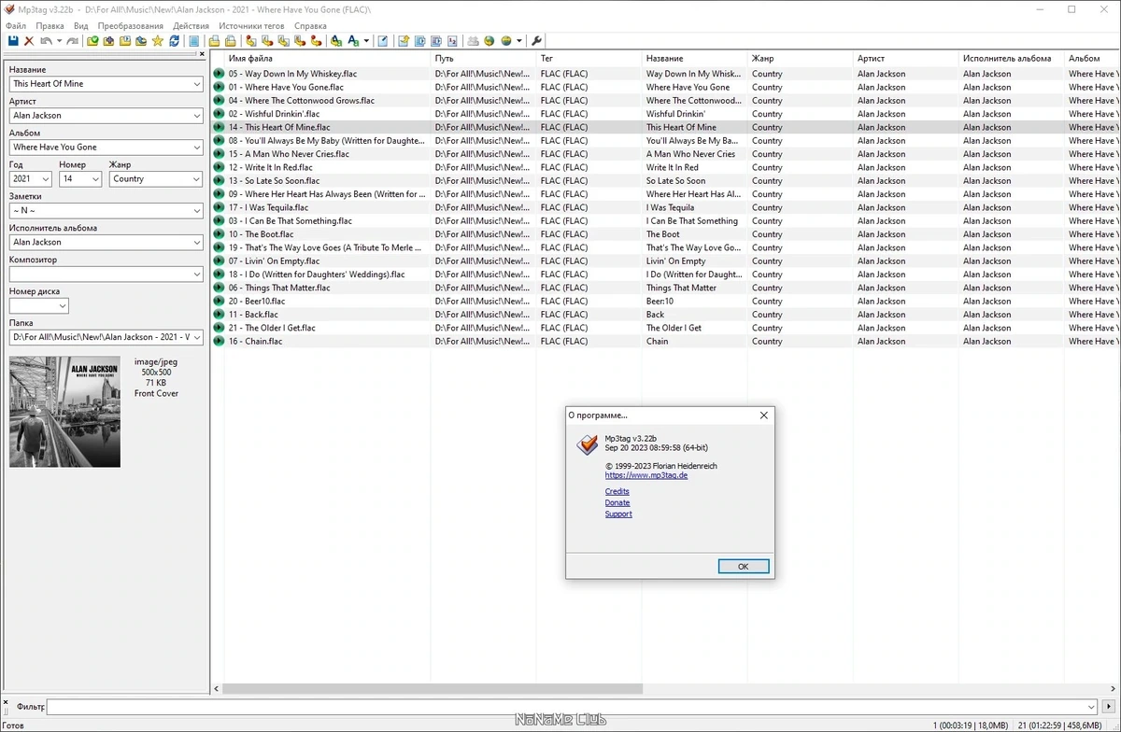The width and height of the screenshot is (1121, 732).
Task: Click the red X remove tag icon
Action: pos(29,41)
